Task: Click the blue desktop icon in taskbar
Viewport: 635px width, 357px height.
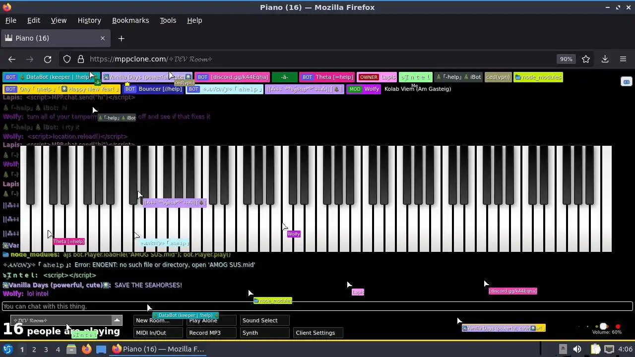Action: point(101,349)
